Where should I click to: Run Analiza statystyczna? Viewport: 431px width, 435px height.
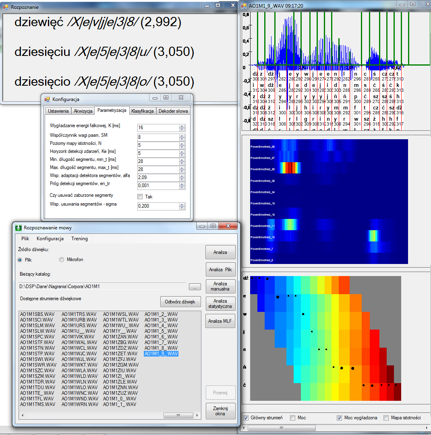(220, 303)
